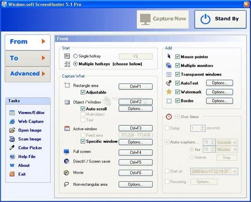
Task: Open Watermark Options button
Action: tap(220, 92)
